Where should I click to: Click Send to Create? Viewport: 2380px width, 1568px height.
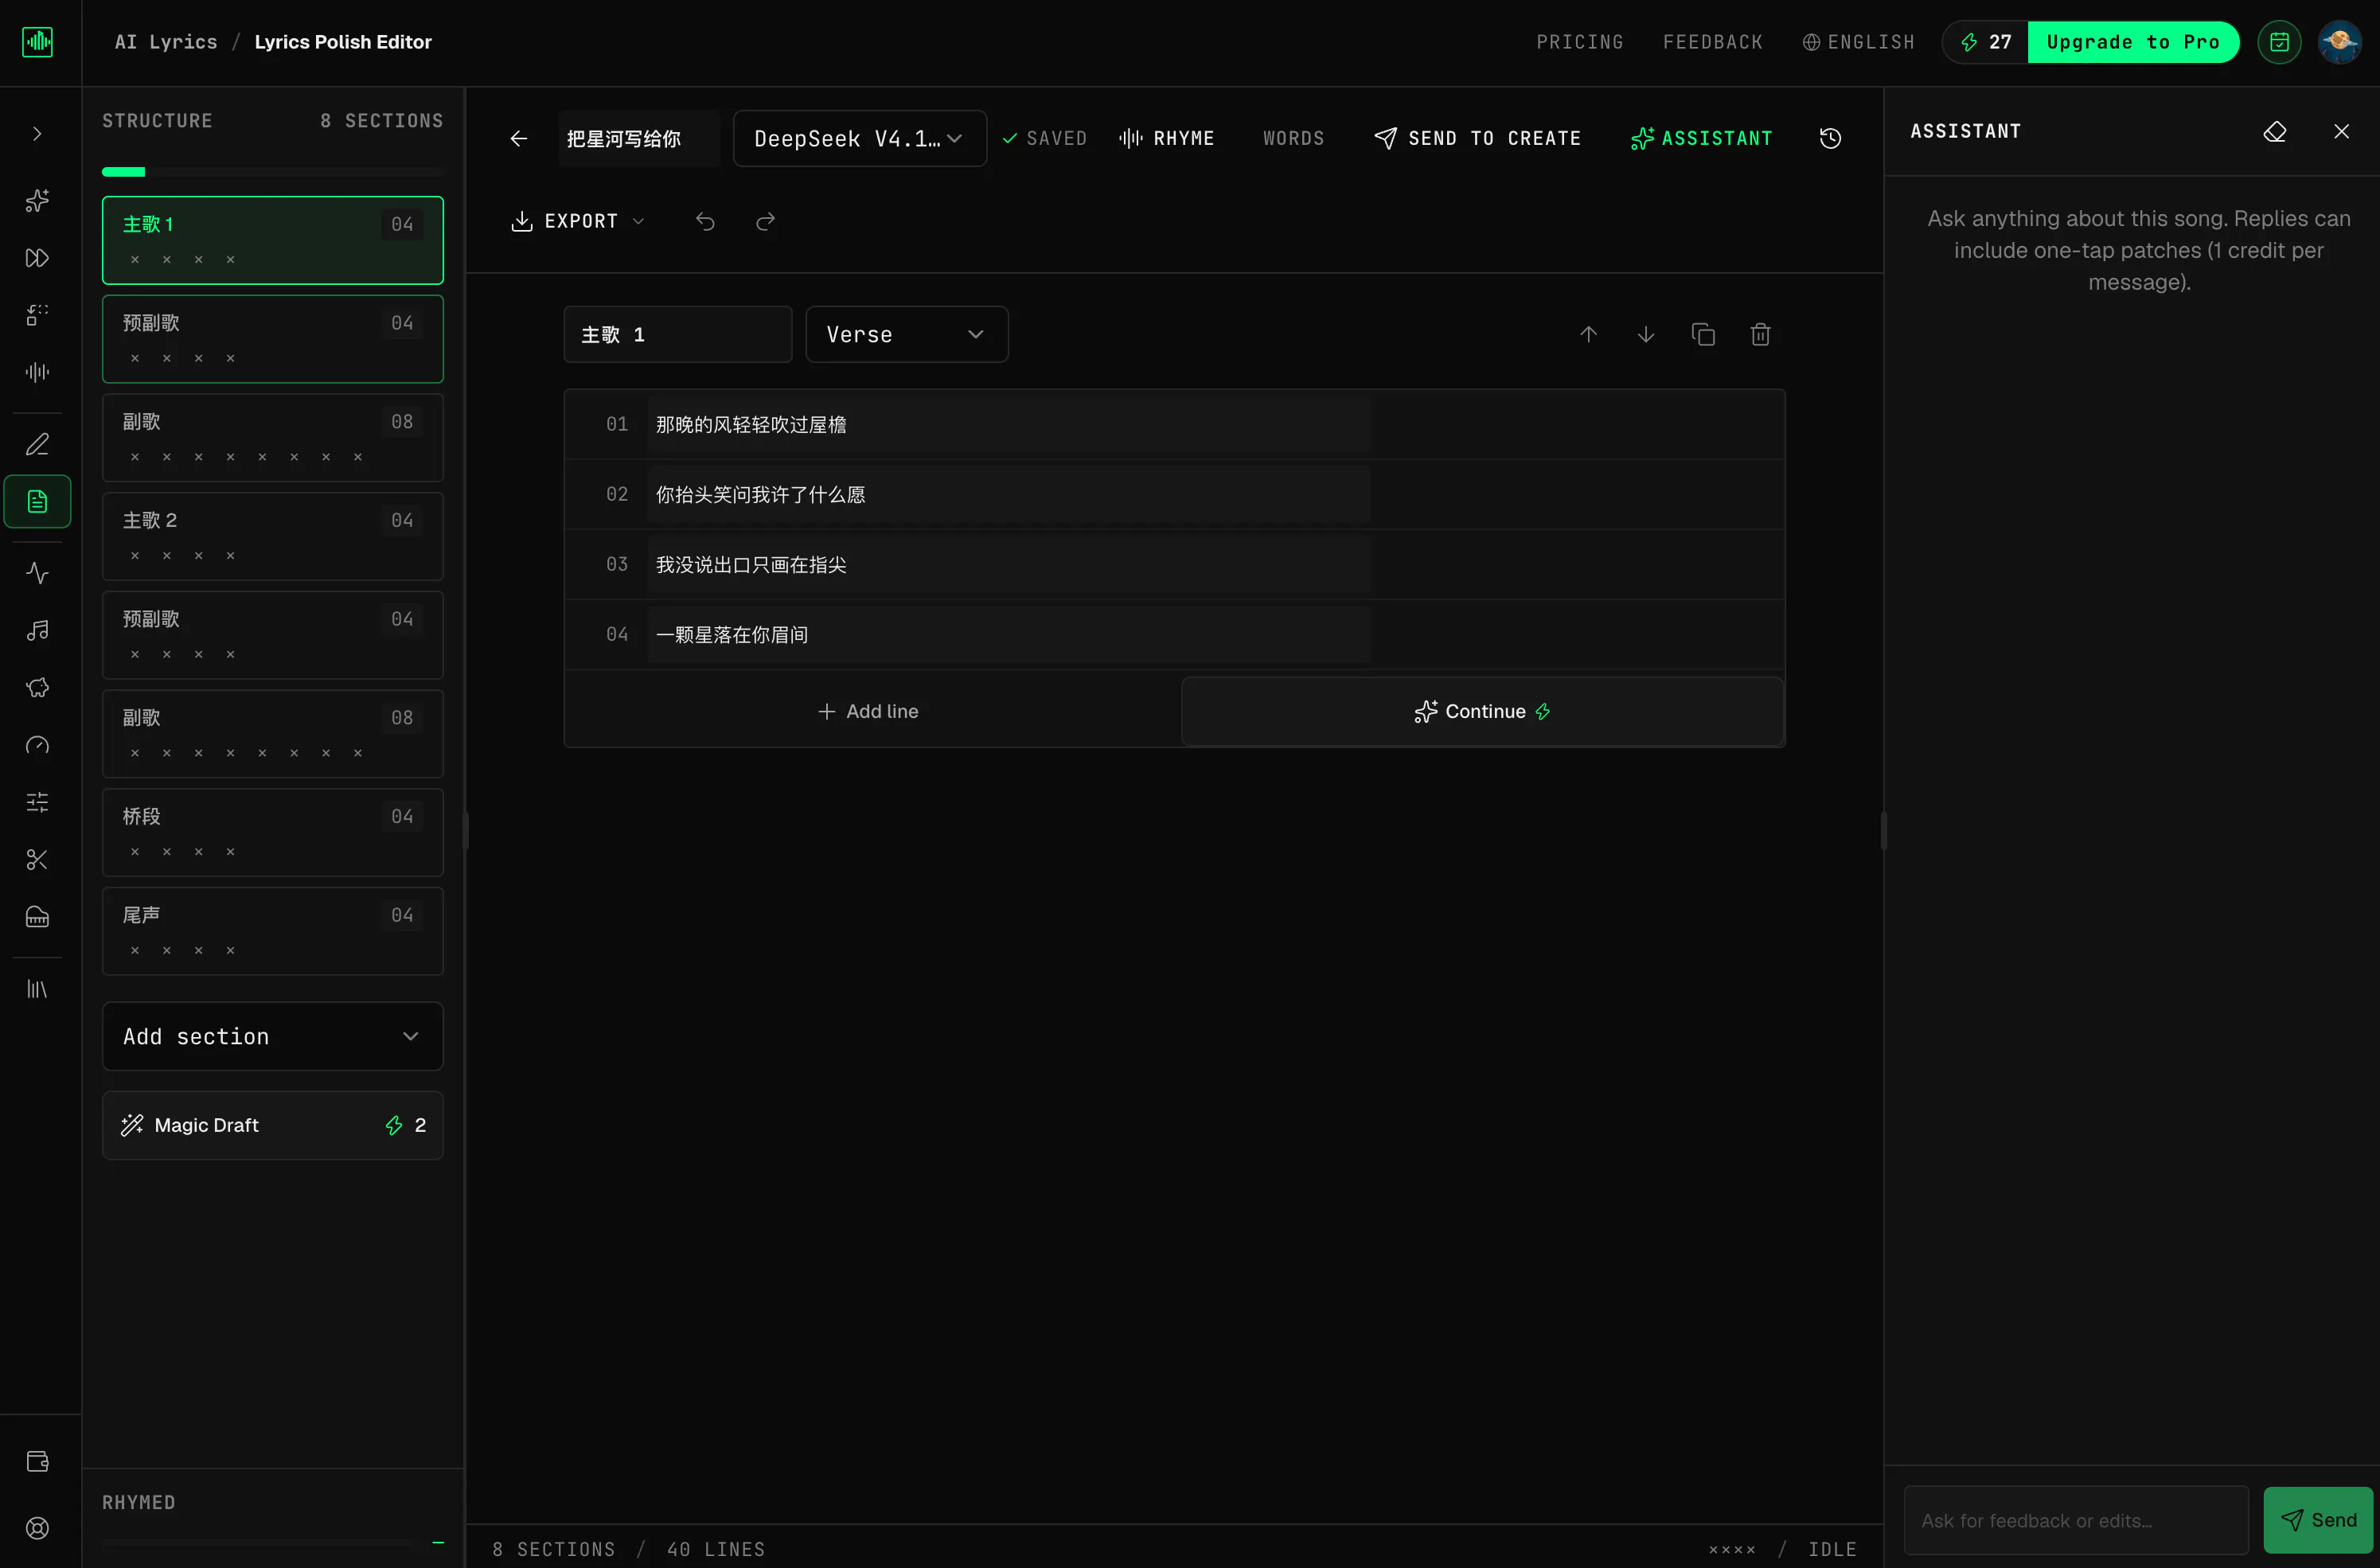click(1477, 138)
